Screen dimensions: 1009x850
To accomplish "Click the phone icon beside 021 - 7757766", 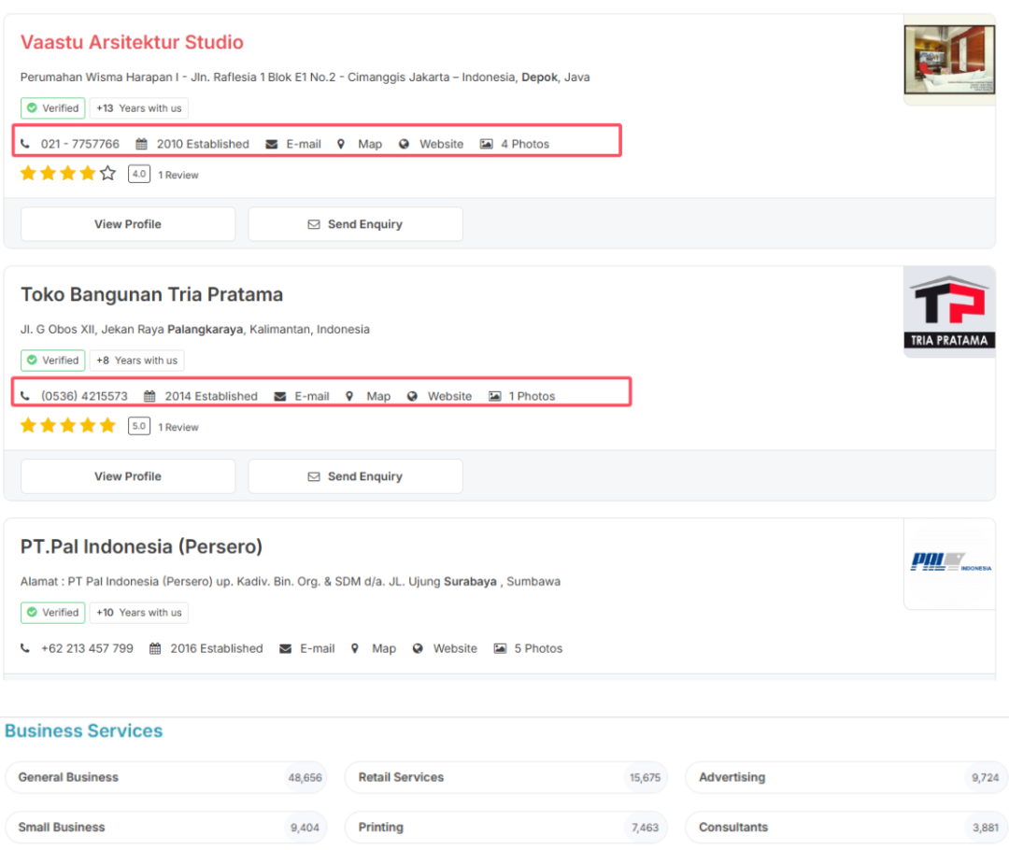I will [25, 144].
